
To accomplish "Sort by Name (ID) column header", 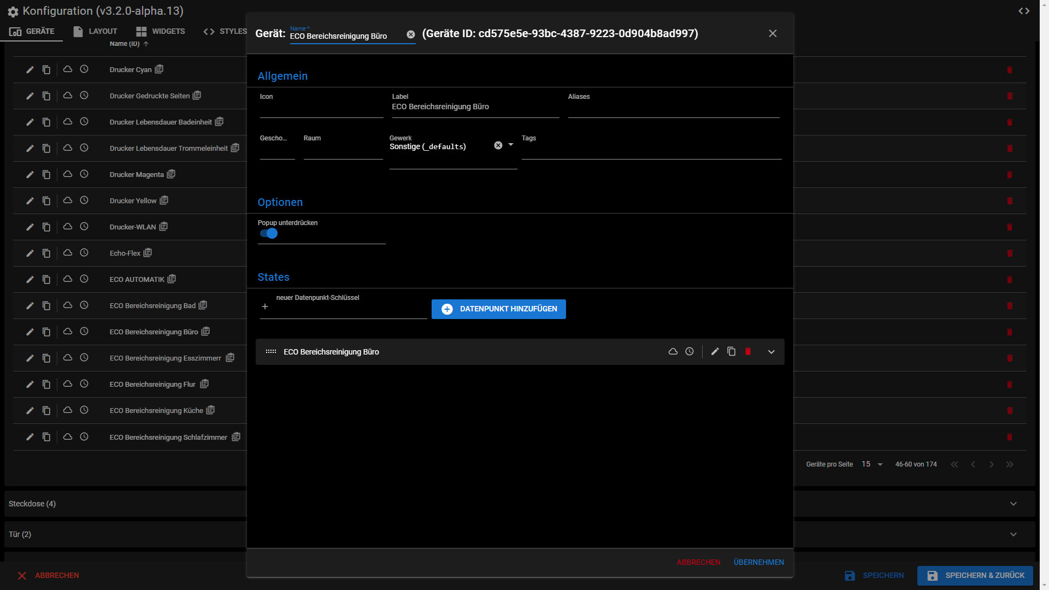I will click(129, 44).
